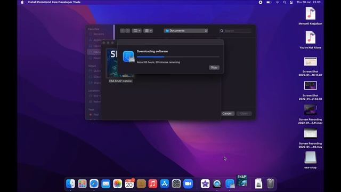Click the disk image document icon in Dock
Screen dimensions: 341x192
pyautogui.click(x=258, y=183)
